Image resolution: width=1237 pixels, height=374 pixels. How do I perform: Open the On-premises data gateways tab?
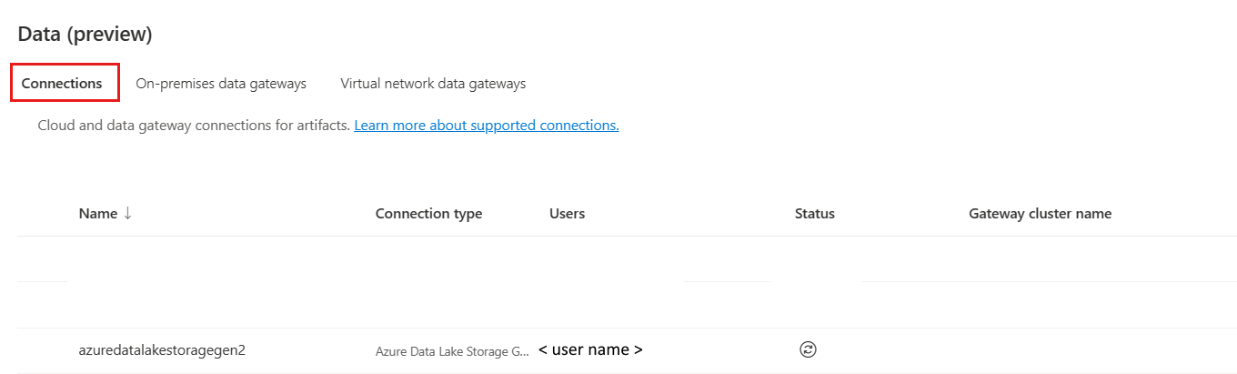[x=221, y=83]
